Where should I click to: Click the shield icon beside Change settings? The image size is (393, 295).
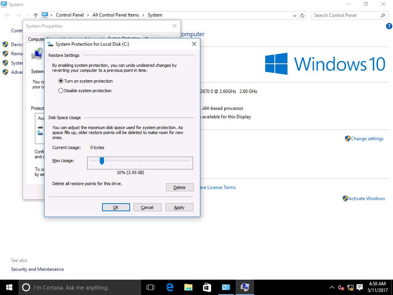click(348, 138)
